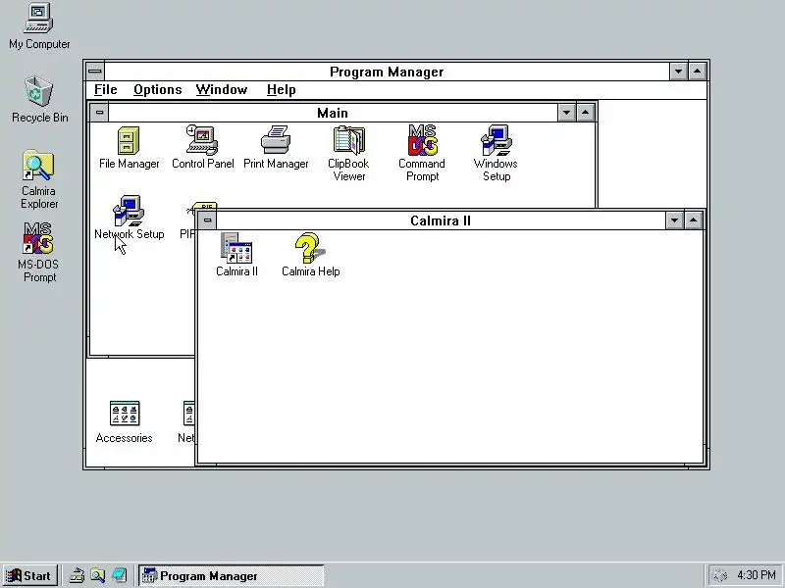Select the Calmira II program icon
This screenshot has width=785, height=588.
236,248
